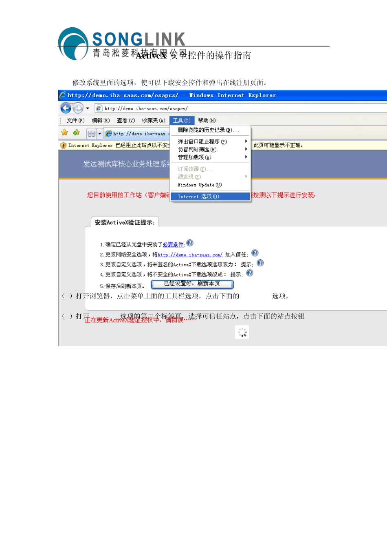
Task: Choose Internet 选项(O) menu entry
Action: 210,197
